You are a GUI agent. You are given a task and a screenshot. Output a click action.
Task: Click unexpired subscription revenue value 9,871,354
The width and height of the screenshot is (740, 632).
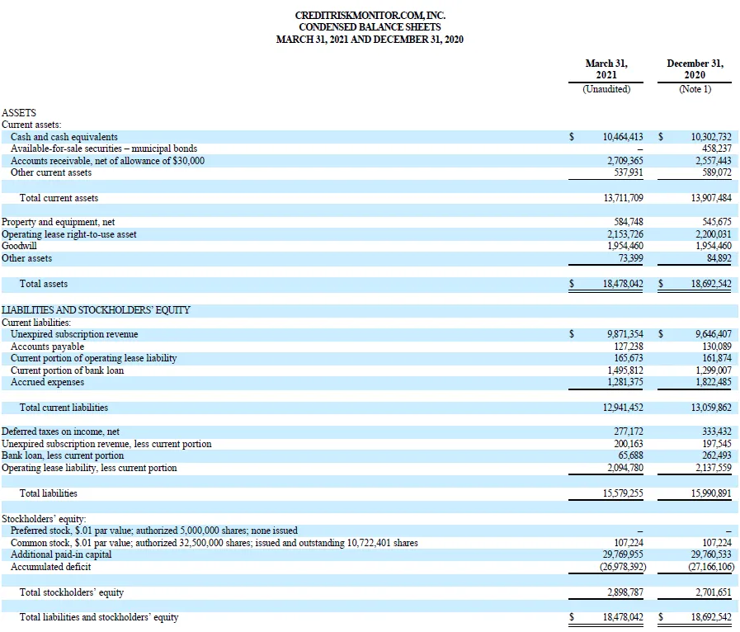625,334
